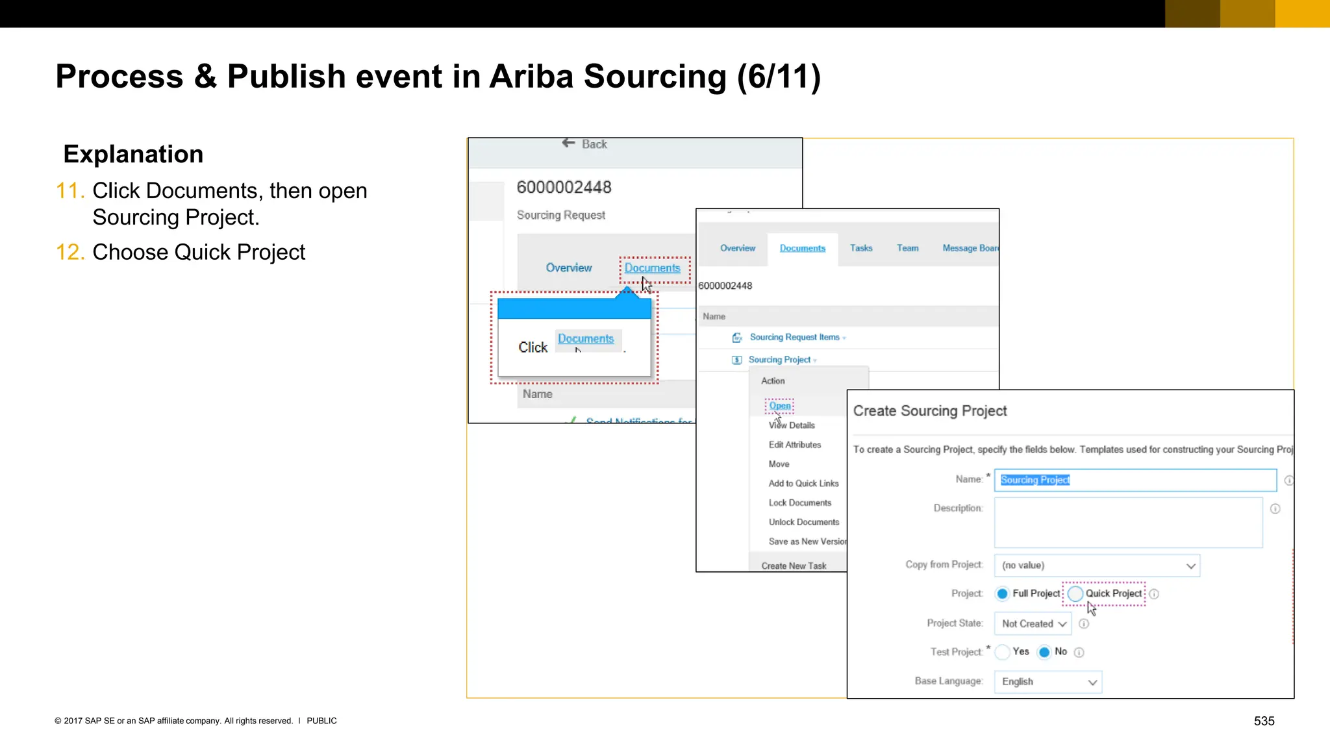Choose Edit Attributes from Action menu
Image resolution: width=1330 pixels, height=748 pixels.
tap(795, 445)
